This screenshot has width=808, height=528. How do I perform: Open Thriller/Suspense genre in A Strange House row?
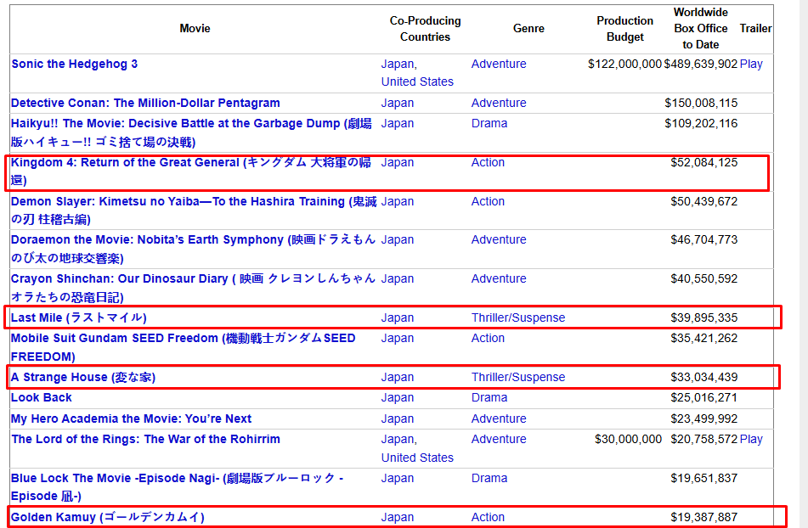click(518, 377)
